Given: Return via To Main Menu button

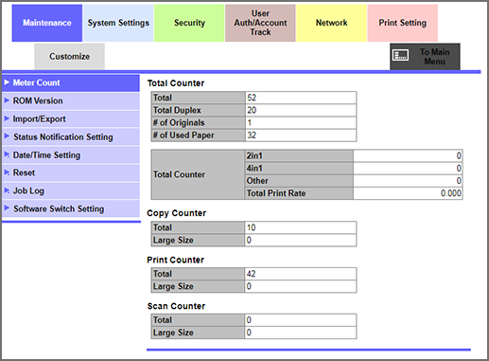Looking at the screenshot, I should pyautogui.click(x=425, y=57).
